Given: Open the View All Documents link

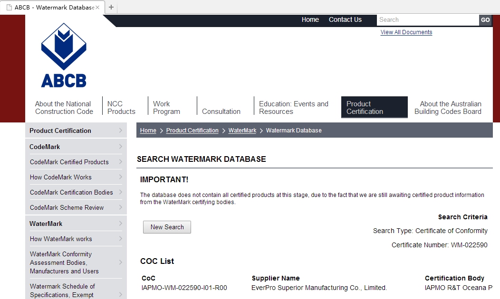Looking at the screenshot, I should (406, 32).
